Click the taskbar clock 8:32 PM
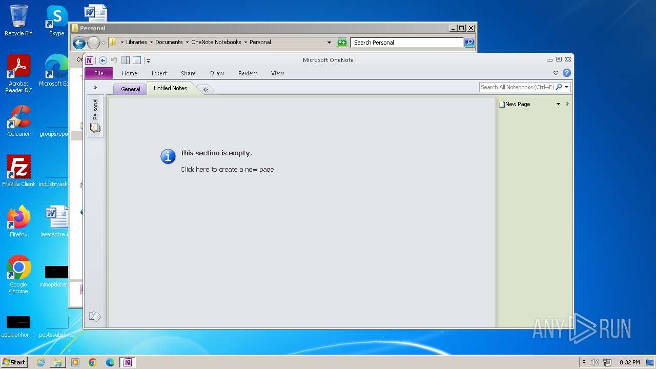The width and height of the screenshot is (656, 369). [x=629, y=362]
